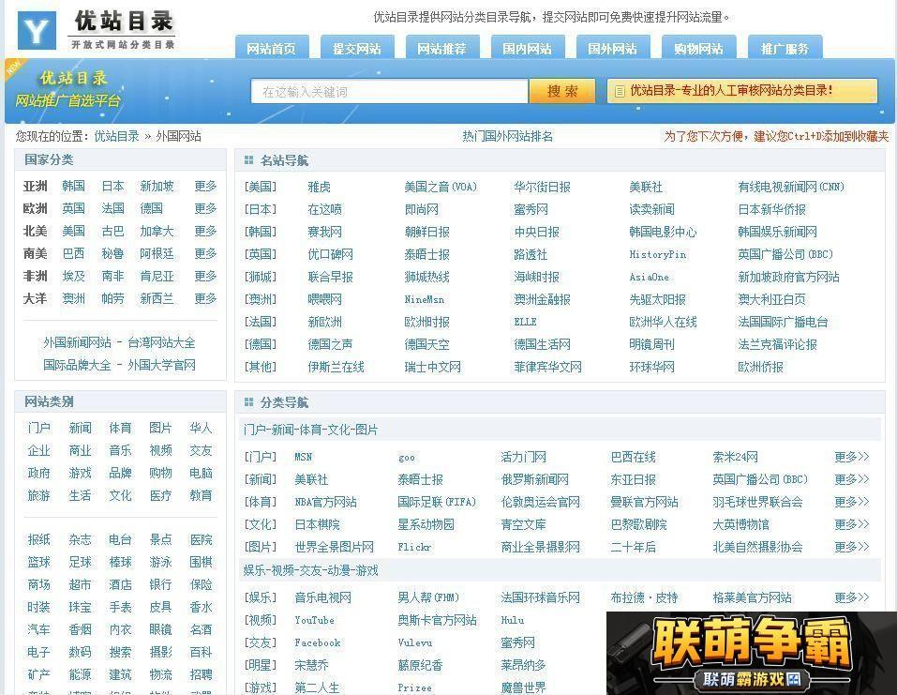Expand 更多 in the 北美 row

[x=205, y=231]
